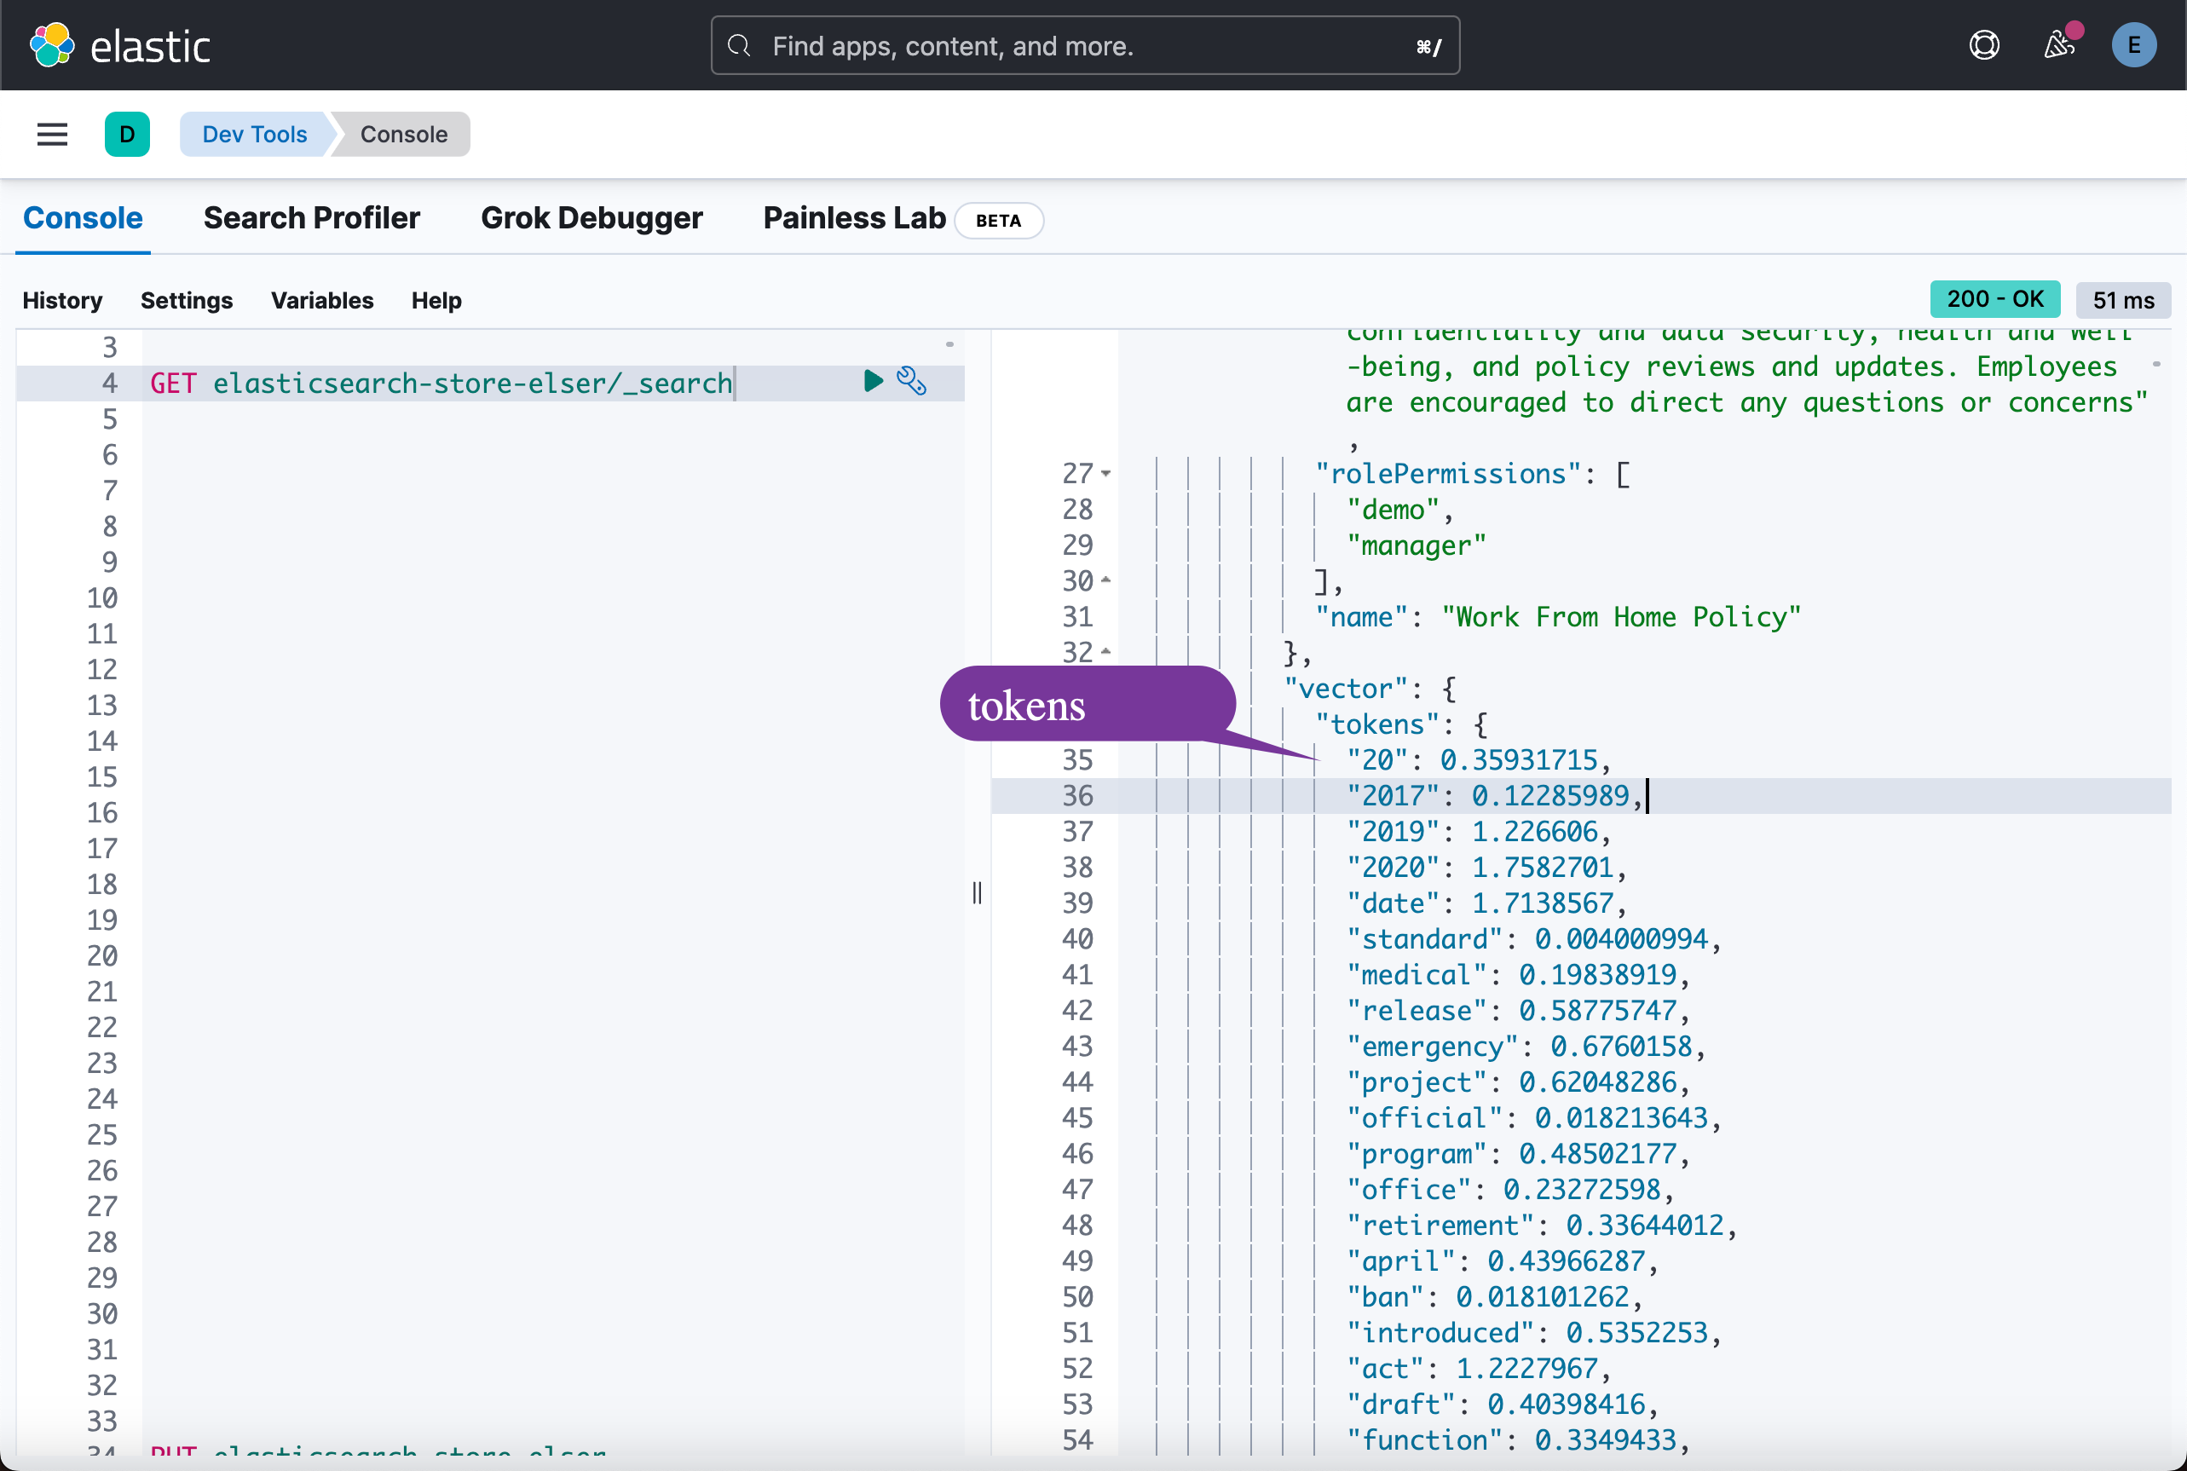Open the main navigation hamburger menu

tap(52, 134)
